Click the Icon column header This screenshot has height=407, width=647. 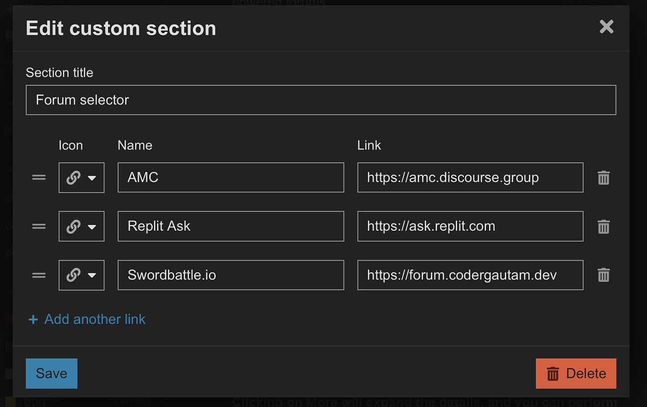[71, 145]
